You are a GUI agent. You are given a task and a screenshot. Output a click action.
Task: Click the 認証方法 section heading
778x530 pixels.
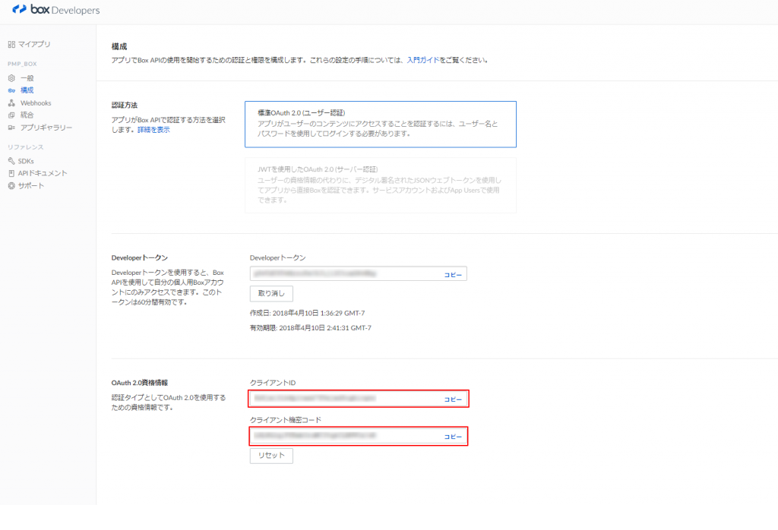pos(125,105)
